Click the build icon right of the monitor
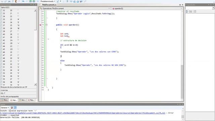Screen dimensions: 215x121 (x=75, y=1)
